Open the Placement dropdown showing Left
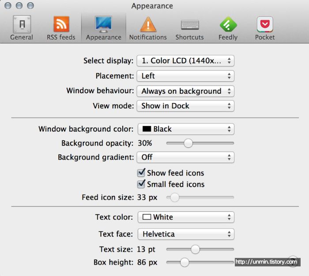 pos(185,76)
